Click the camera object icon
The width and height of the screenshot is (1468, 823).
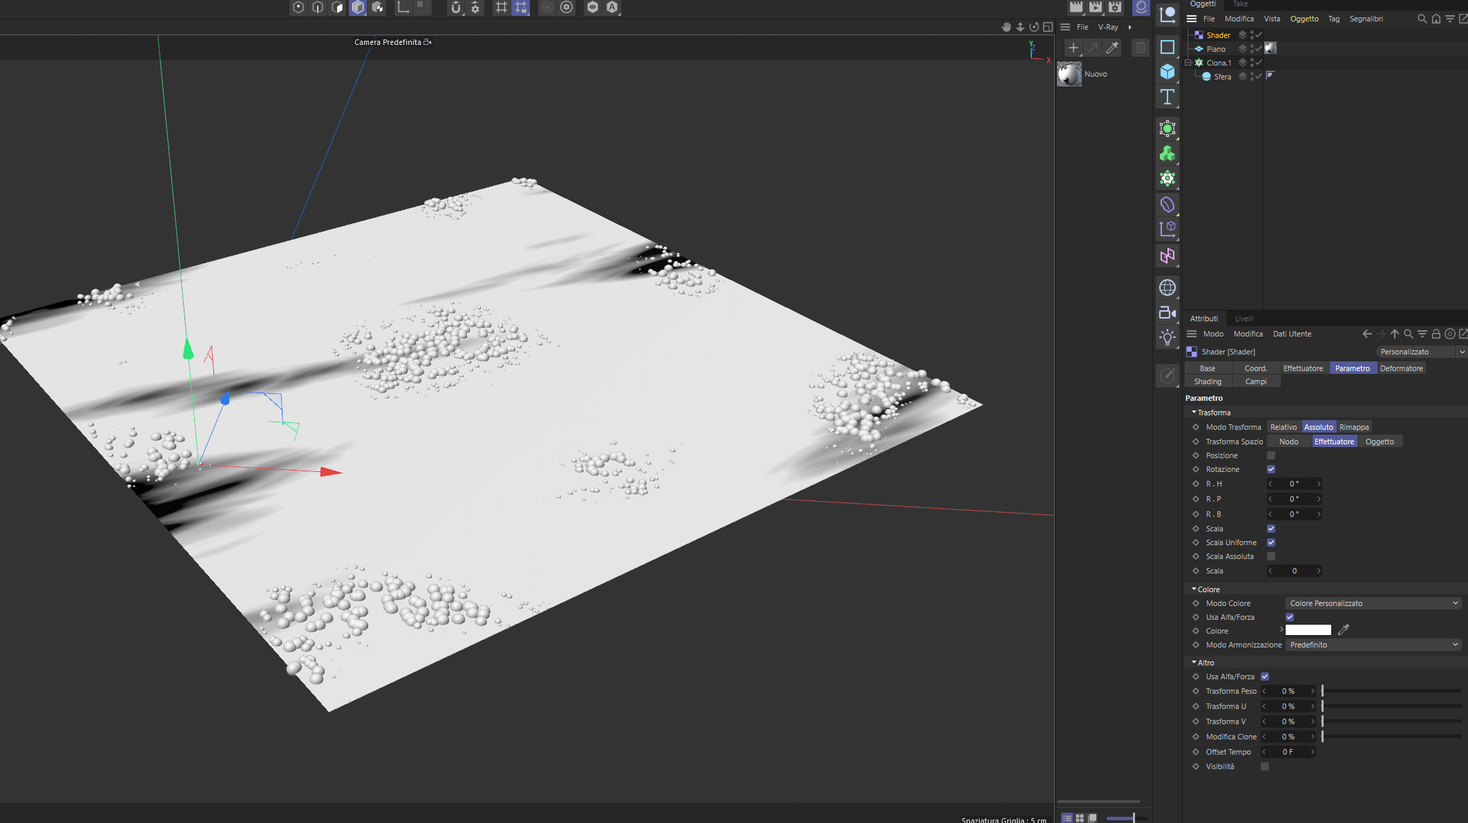1167,312
